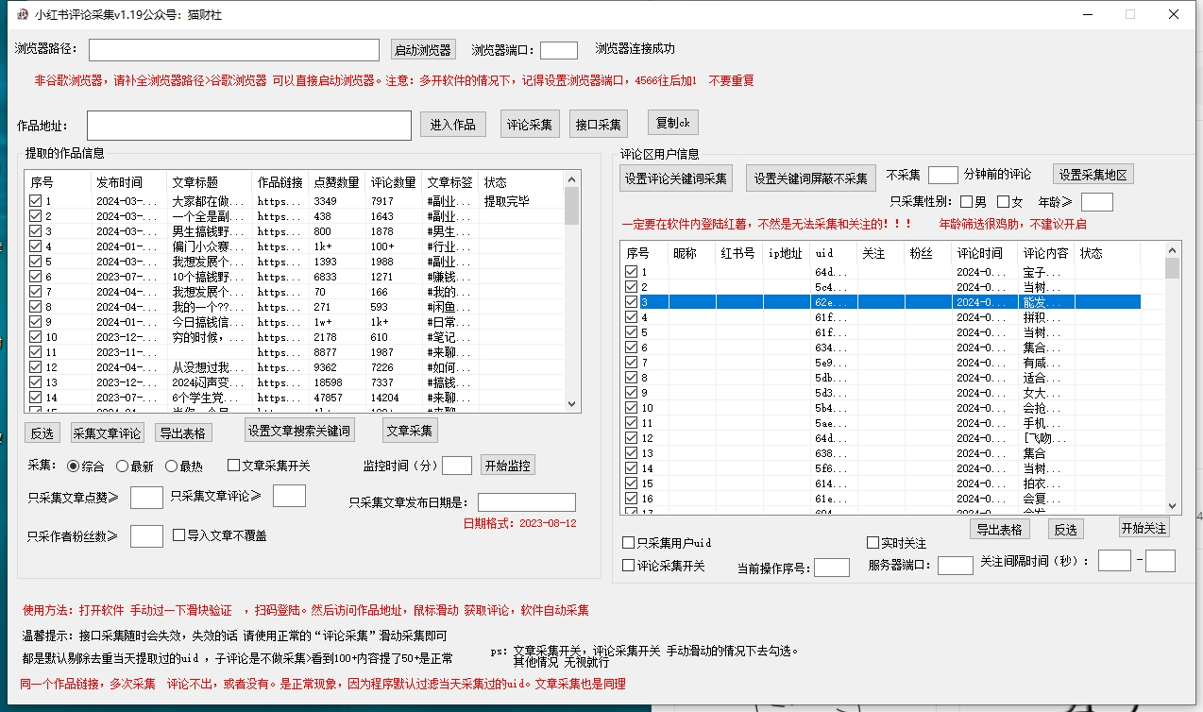Viewport: 1203px width, 712px height.
Task: Click the 开始关注 button
Action: pos(1144,528)
